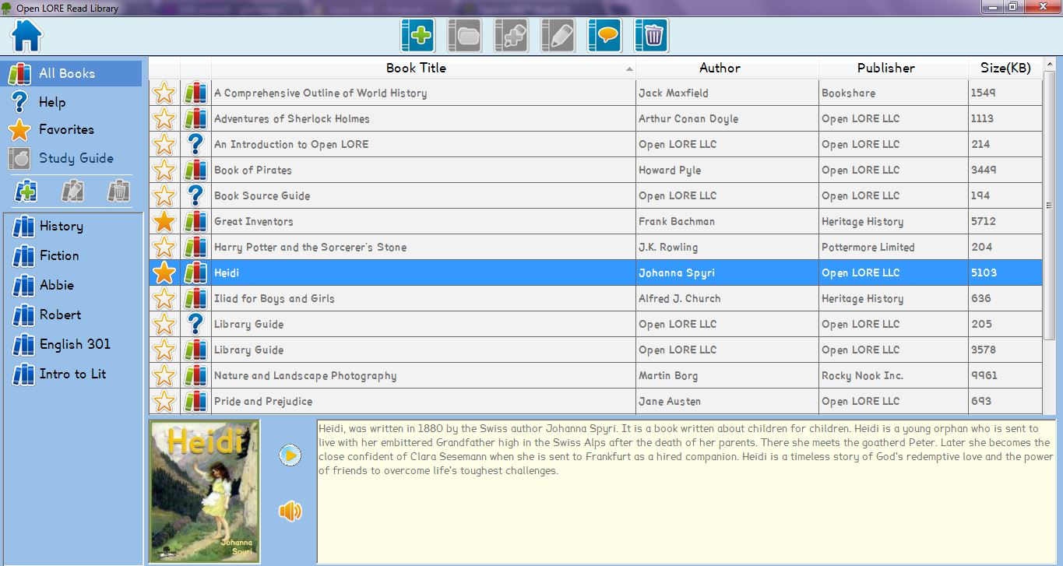
Task: Click the question mark icon for An Introduction to Open LORE
Action: pyautogui.click(x=195, y=144)
